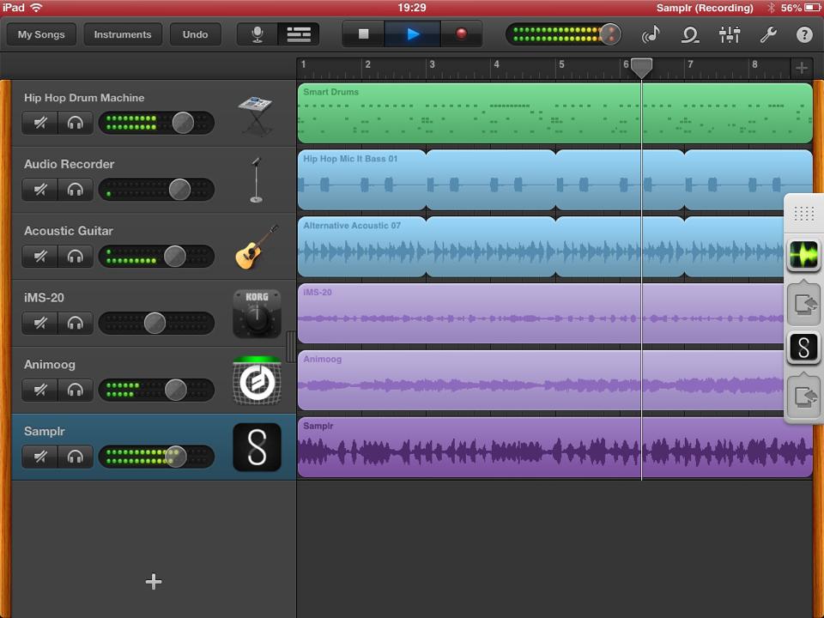Open the green waveform app in side panel

coord(803,255)
